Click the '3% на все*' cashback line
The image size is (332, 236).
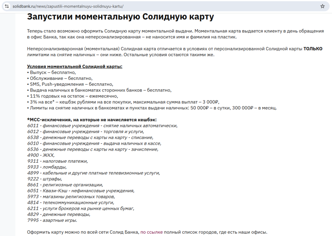click(x=123, y=102)
